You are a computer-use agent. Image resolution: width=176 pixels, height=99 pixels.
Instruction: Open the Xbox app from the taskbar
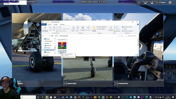[x=55, y=97]
